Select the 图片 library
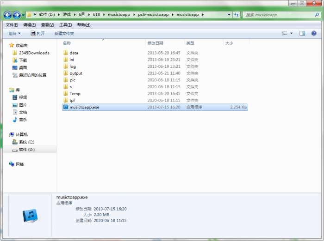Viewport: 324px width, 241px height. (23, 105)
